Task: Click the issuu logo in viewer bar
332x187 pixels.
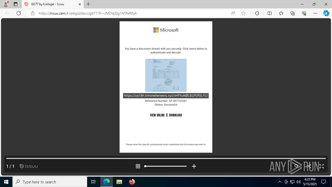Action: tap(29, 166)
